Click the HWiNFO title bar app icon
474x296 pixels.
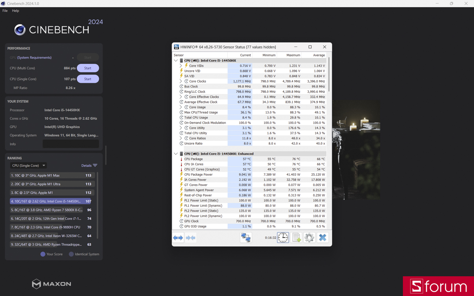[x=177, y=47]
